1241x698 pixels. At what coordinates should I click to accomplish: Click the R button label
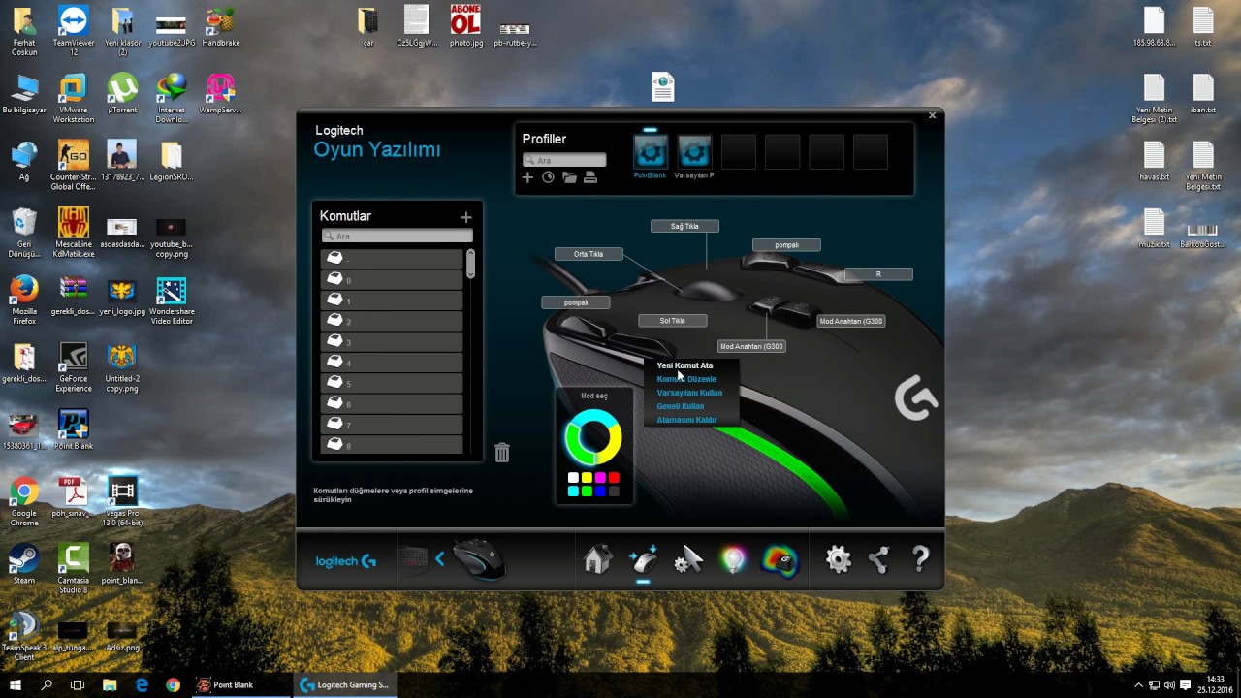(878, 274)
